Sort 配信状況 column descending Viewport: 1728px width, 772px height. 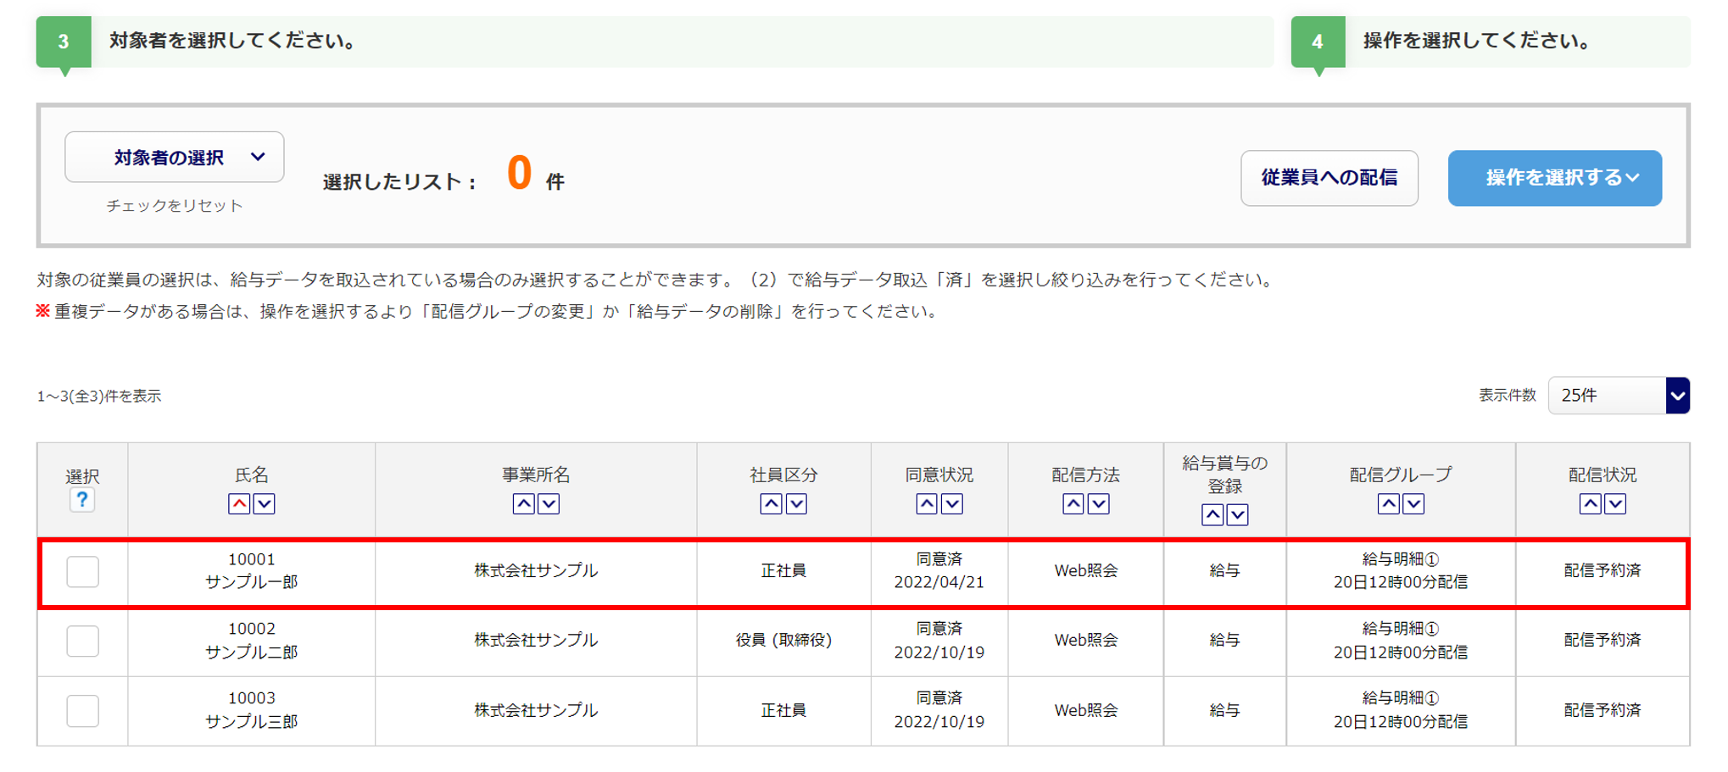[x=1615, y=504]
